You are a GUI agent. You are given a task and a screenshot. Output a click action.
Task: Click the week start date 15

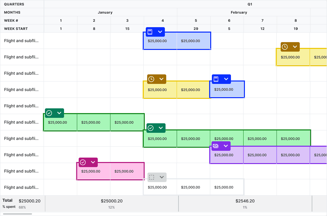[x=127, y=29]
